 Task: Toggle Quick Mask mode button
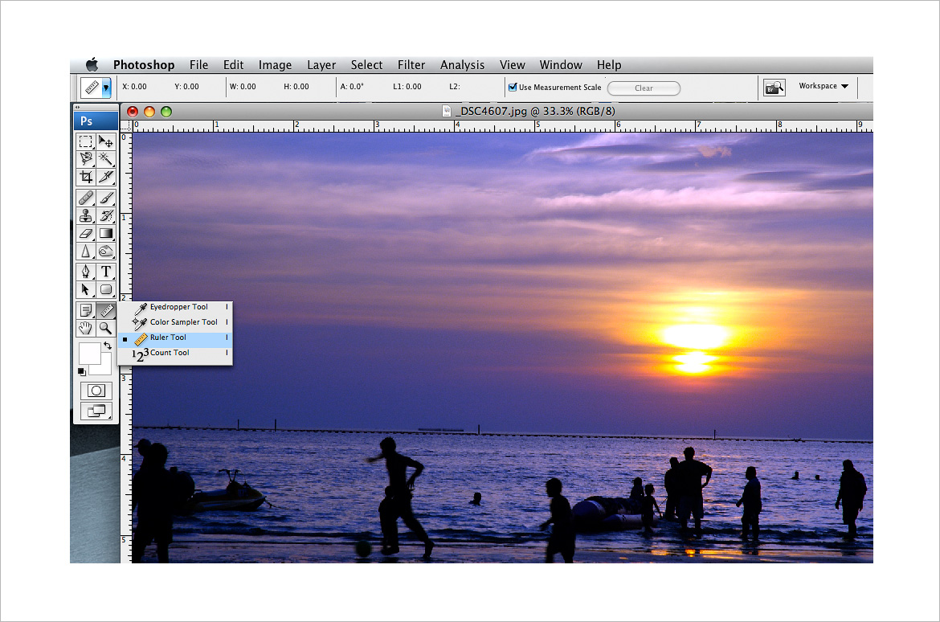(96, 391)
